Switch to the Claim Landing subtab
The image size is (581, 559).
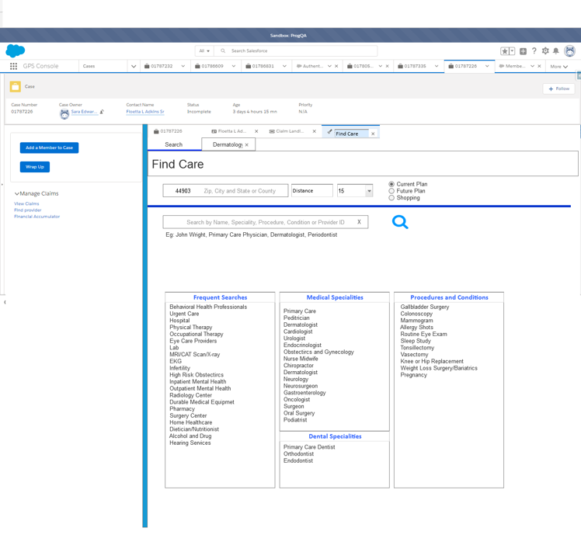click(290, 132)
